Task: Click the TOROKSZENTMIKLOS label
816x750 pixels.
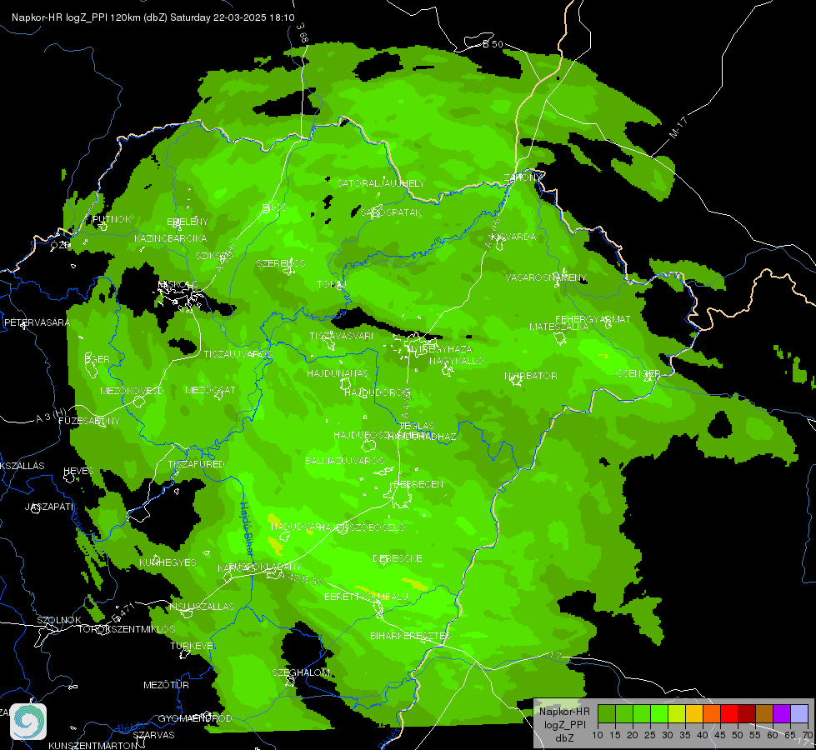Action: point(127,629)
